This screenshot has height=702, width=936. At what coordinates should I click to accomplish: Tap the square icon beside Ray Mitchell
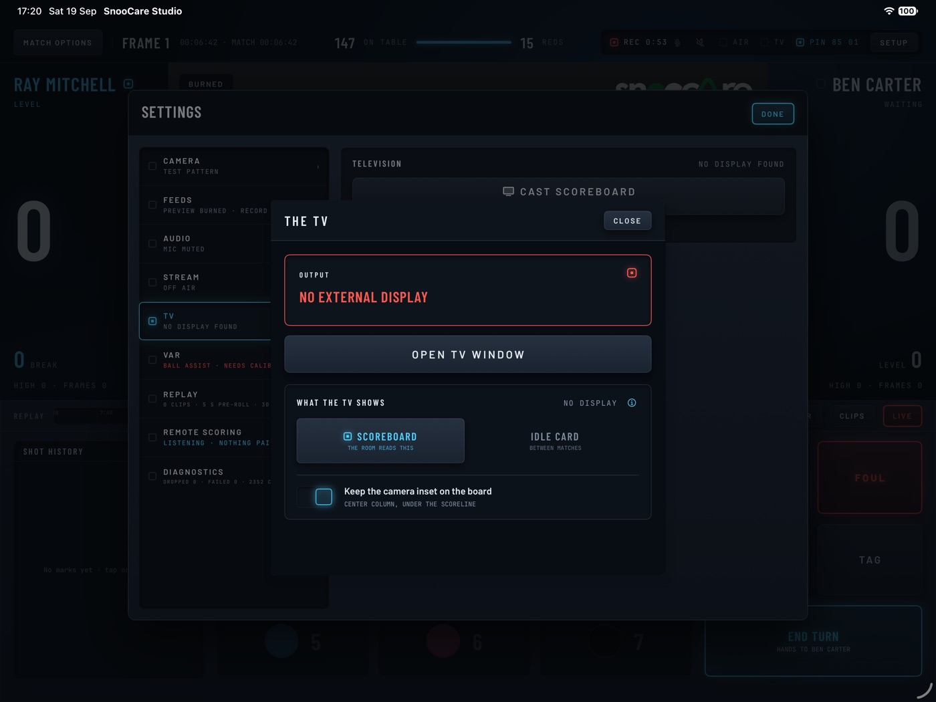click(128, 84)
